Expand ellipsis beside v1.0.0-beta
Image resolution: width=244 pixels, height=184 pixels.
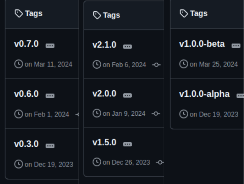(236, 46)
